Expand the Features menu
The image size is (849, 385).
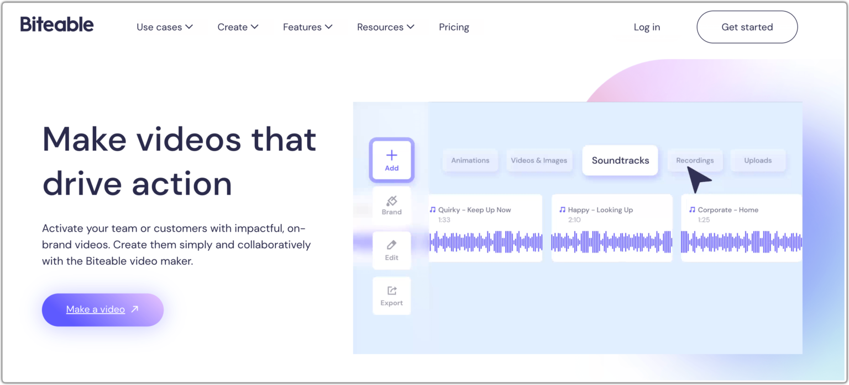coord(307,27)
